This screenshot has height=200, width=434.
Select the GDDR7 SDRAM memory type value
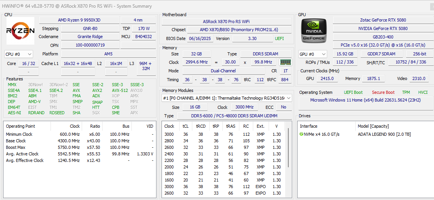click(x=382, y=54)
